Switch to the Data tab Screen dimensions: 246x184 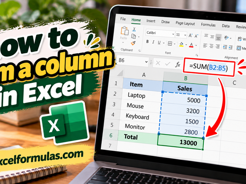(226, 26)
